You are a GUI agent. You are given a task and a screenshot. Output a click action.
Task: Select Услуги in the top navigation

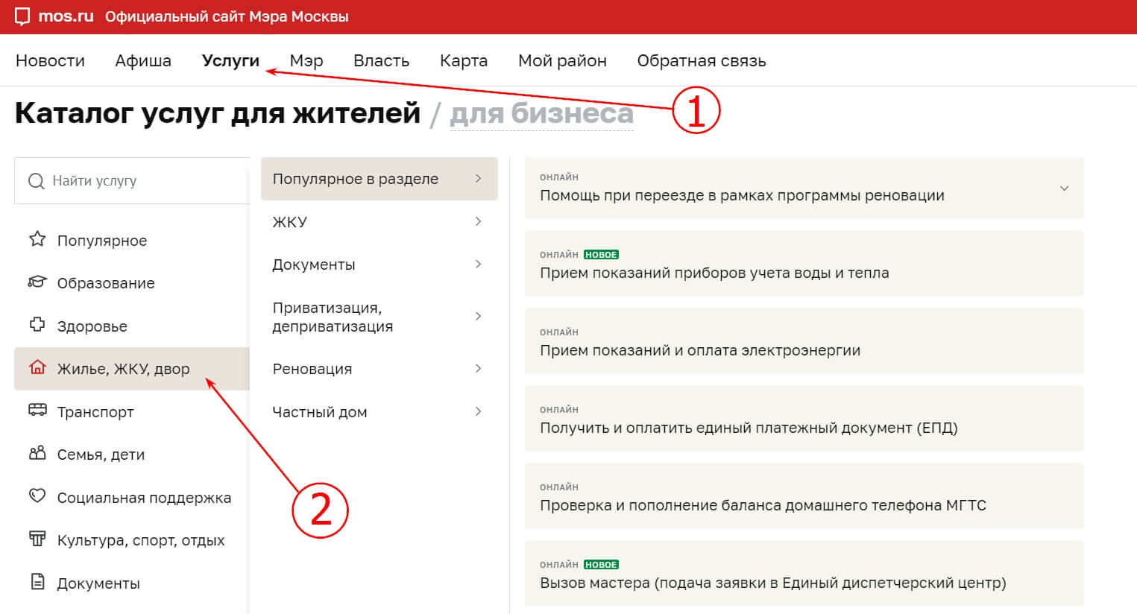coord(230,61)
